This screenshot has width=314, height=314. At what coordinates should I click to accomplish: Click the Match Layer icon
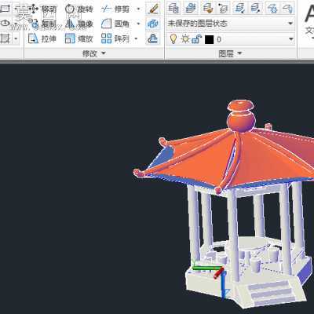[208, 8]
